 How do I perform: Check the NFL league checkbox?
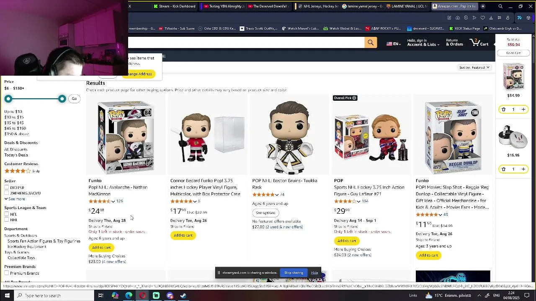point(6,214)
